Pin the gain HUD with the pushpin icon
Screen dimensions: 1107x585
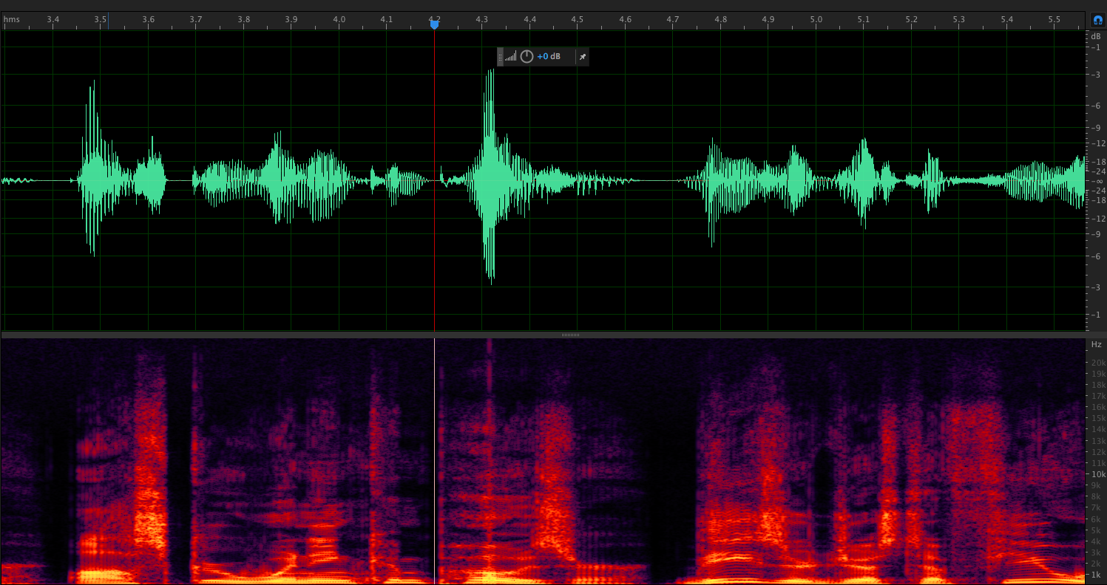pyautogui.click(x=582, y=57)
